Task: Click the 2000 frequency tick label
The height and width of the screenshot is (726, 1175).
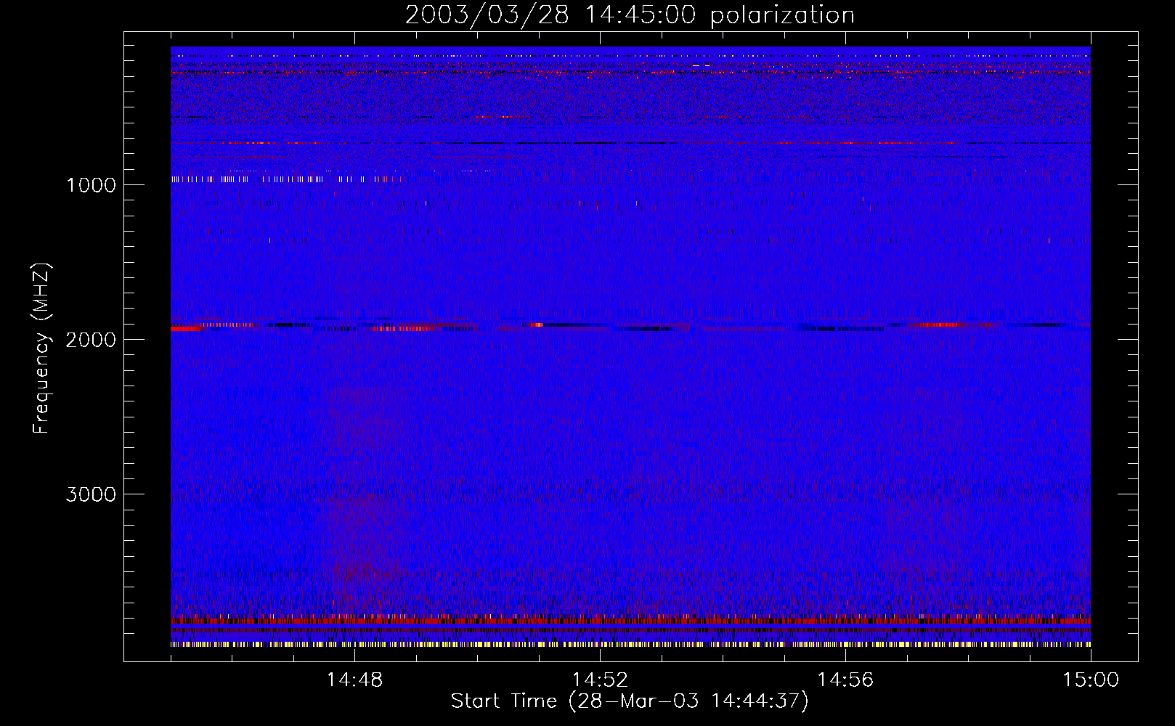Action: 91,340
